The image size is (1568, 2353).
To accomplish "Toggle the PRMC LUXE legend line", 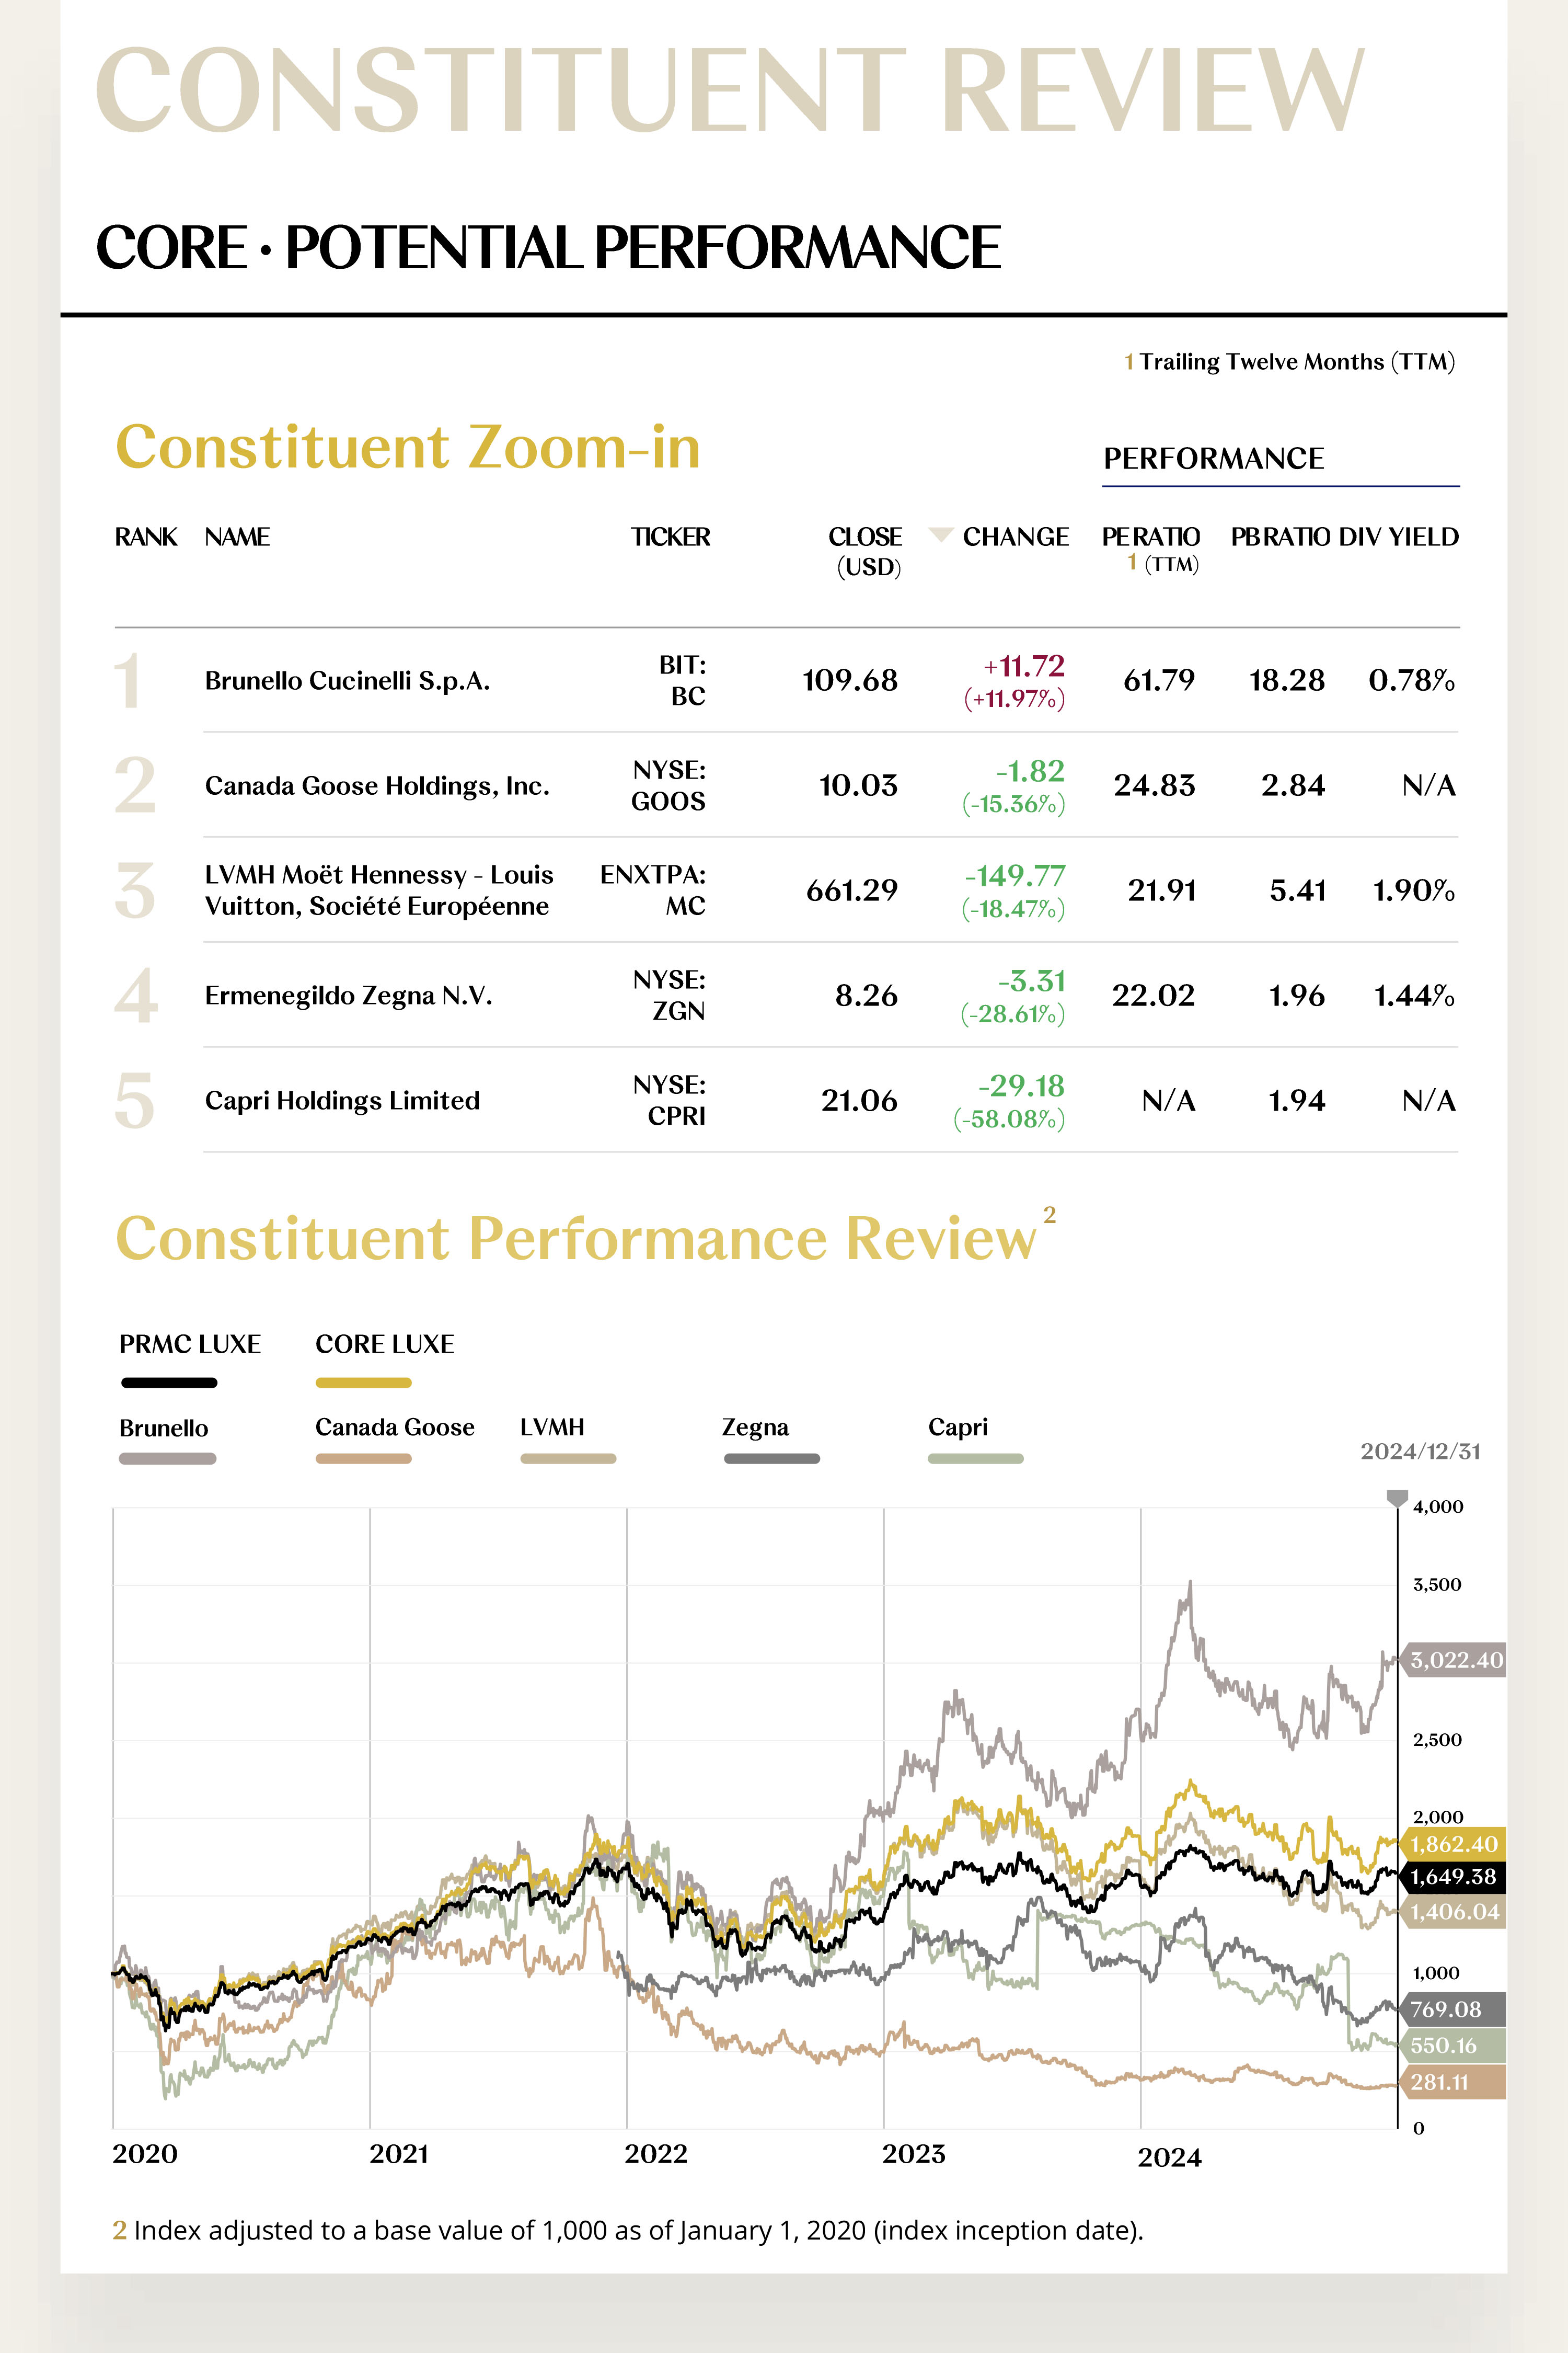I will (x=169, y=1383).
